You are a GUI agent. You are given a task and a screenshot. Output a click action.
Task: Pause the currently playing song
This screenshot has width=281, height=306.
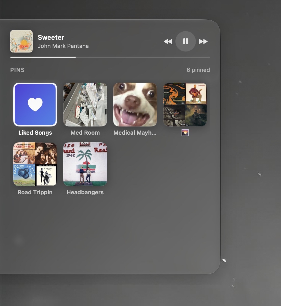tap(186, 41)
